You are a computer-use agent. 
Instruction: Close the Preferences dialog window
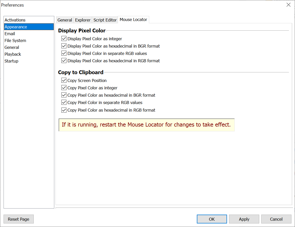coord(288,5)
